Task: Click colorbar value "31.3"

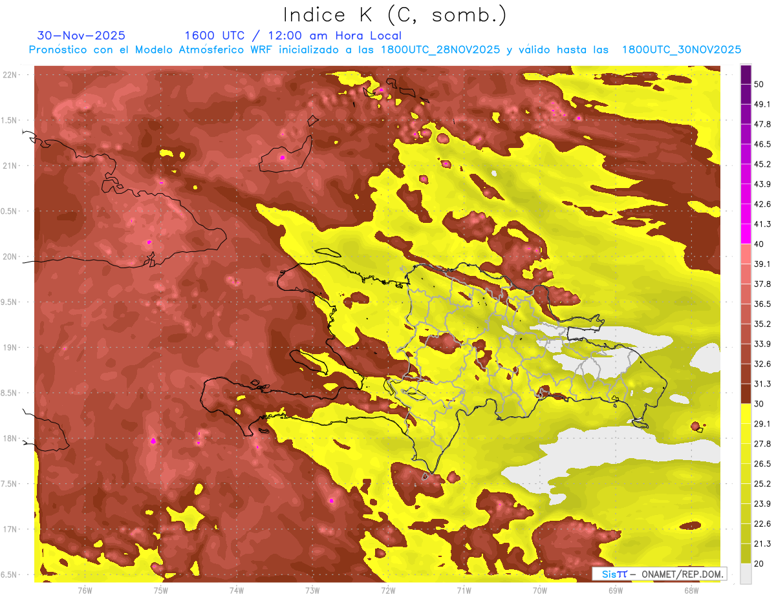Action: [762, 384]
